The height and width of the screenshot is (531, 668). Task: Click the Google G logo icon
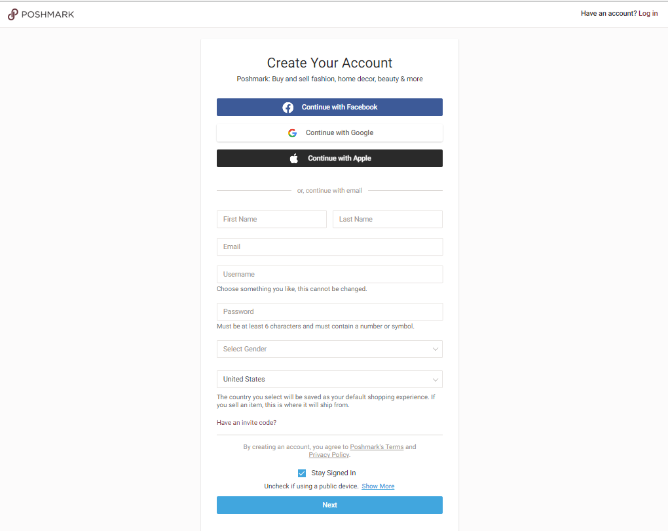(x=292, y=133)
